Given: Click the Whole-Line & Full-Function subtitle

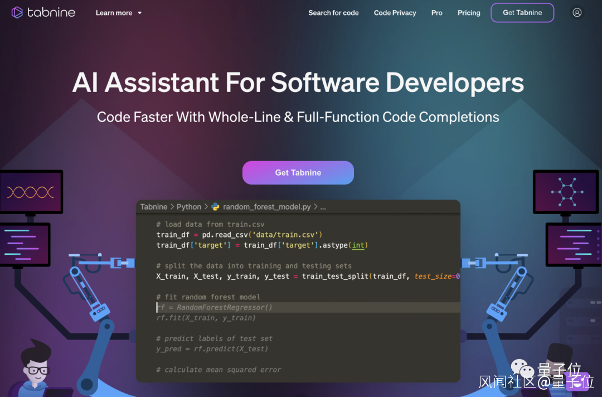Looking at the screenshot, I should click(x=298, y=117).
